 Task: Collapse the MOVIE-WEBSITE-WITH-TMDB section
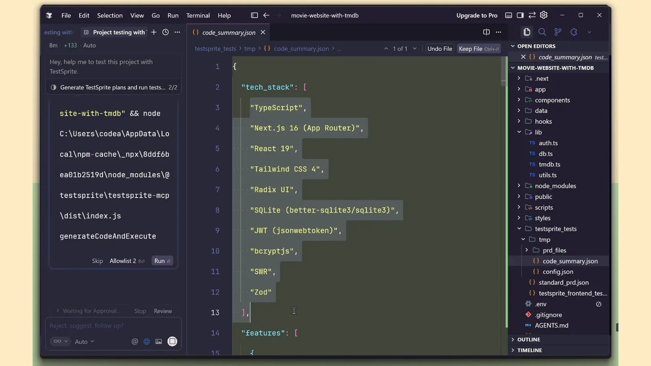(x=559, y=68)
